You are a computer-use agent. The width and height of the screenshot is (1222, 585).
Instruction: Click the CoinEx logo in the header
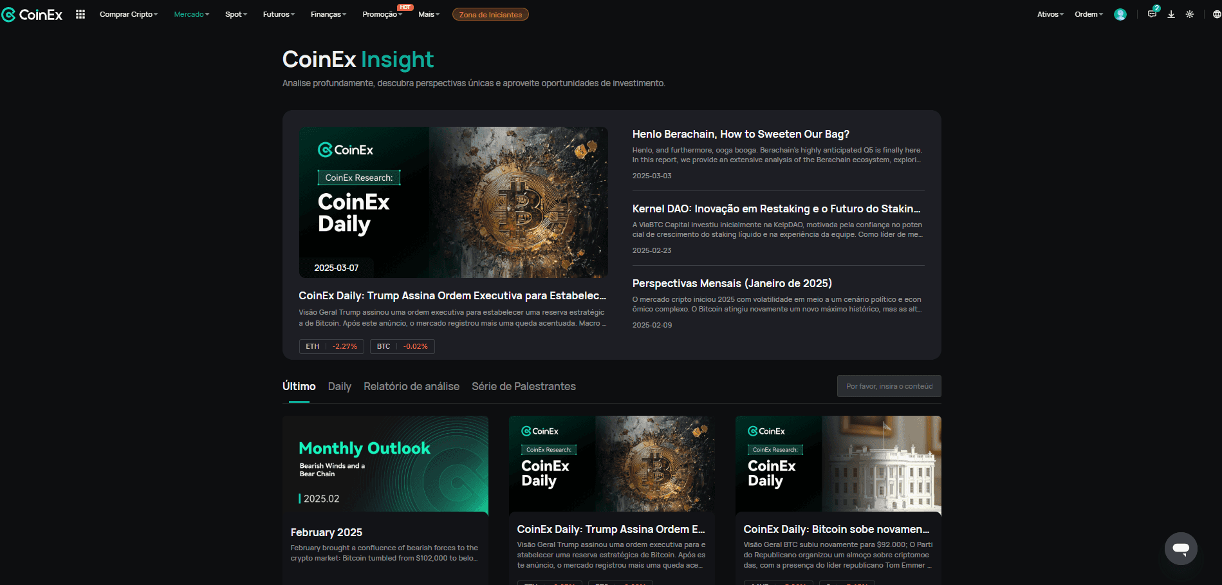(x=32, y=14)
